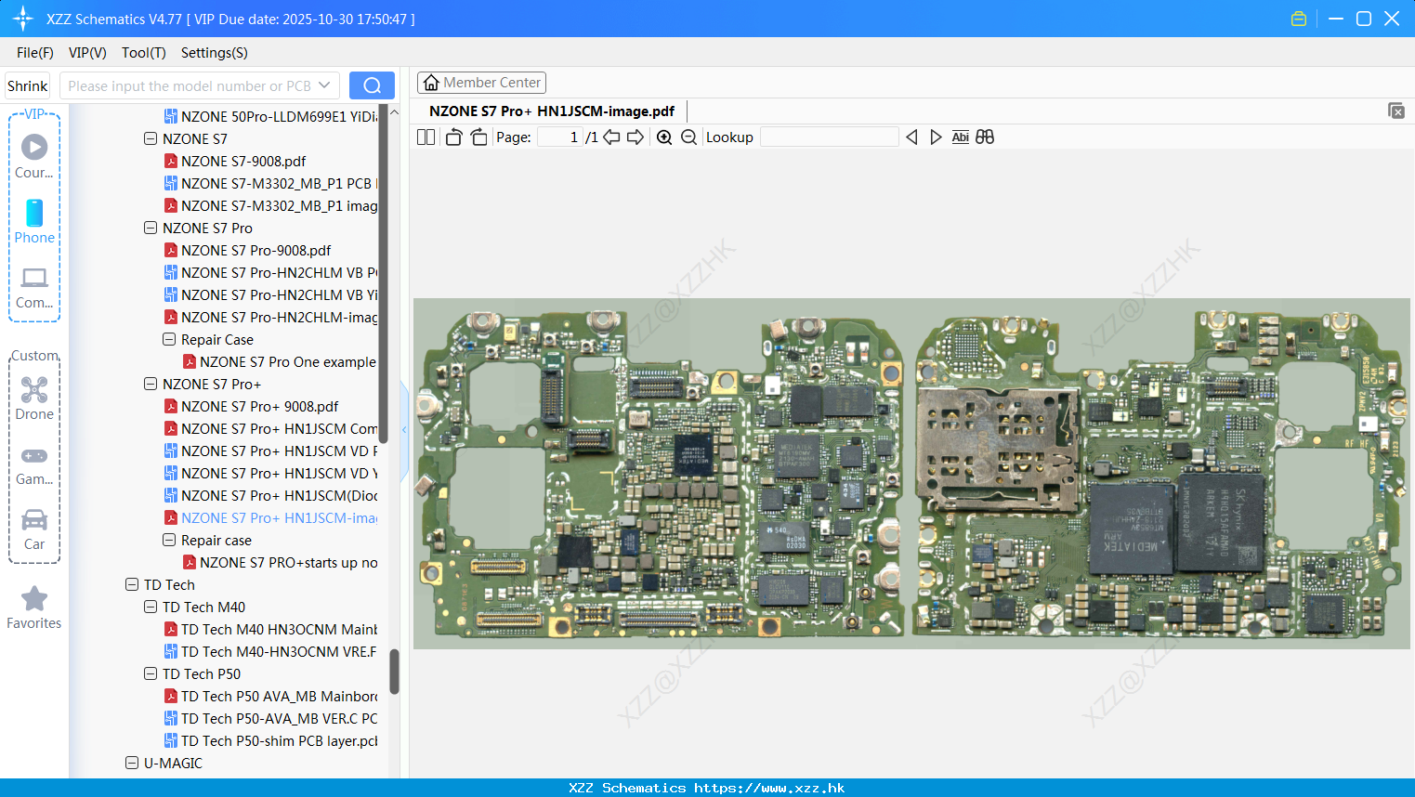The width and height of the screenshot is (1415, 797).
Task: Open TD Tech P50 AVA_MB Mainboard pdf
Action: coord(271,697)
